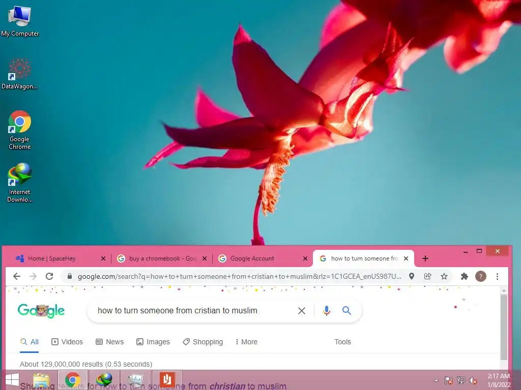Open the Extensions puzzle icon
Viewport: 521px width, 390px height.
[464, 276]
